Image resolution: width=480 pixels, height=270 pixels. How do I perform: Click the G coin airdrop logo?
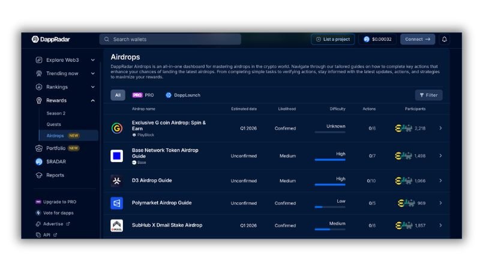coord(116,128)
